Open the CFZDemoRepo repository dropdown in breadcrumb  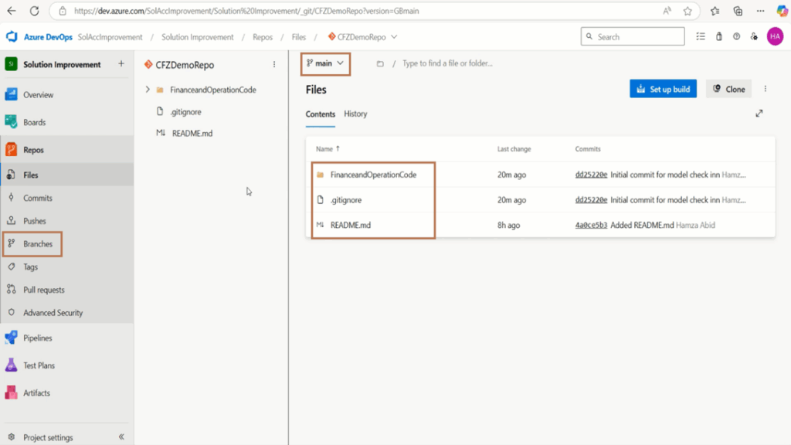394,37
